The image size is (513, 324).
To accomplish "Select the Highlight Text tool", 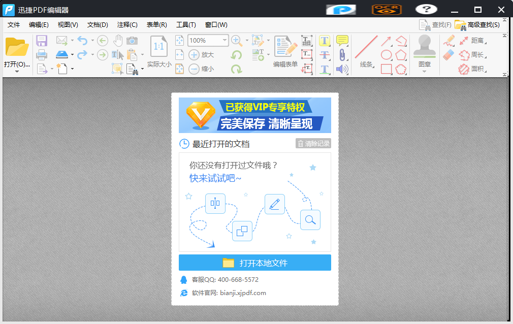I will click(x=324, y=41).
